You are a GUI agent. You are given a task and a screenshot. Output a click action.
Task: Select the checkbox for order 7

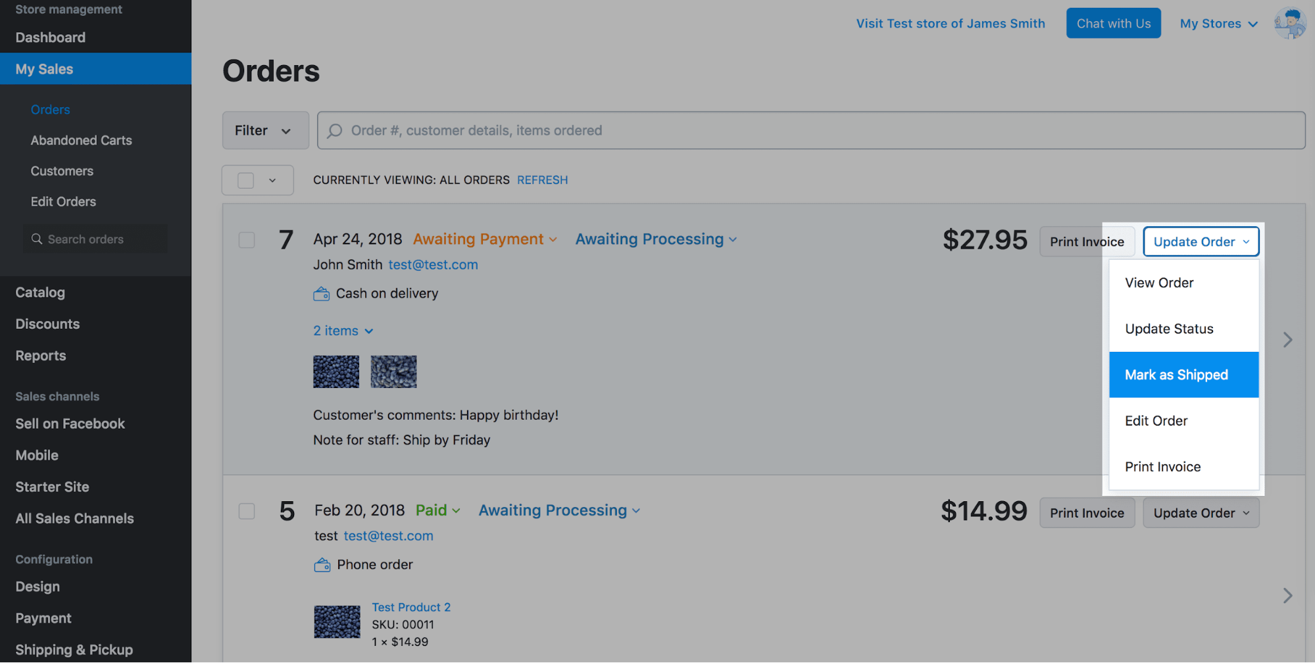pos(246,240)
